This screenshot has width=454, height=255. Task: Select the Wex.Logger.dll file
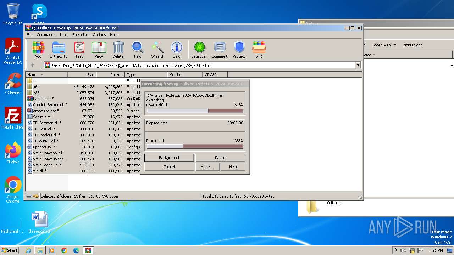(83, 165)
